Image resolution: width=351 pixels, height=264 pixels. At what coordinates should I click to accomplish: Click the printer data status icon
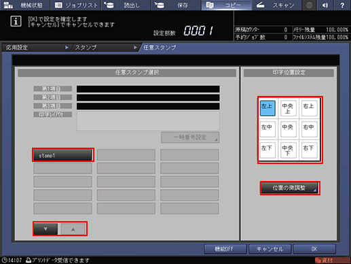[29, 260]
